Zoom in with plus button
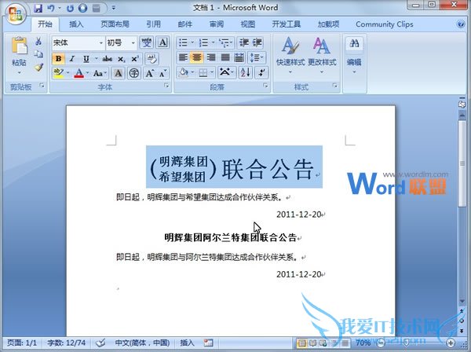The width and height of the screenshot is (471, 352). coord(451,343)
